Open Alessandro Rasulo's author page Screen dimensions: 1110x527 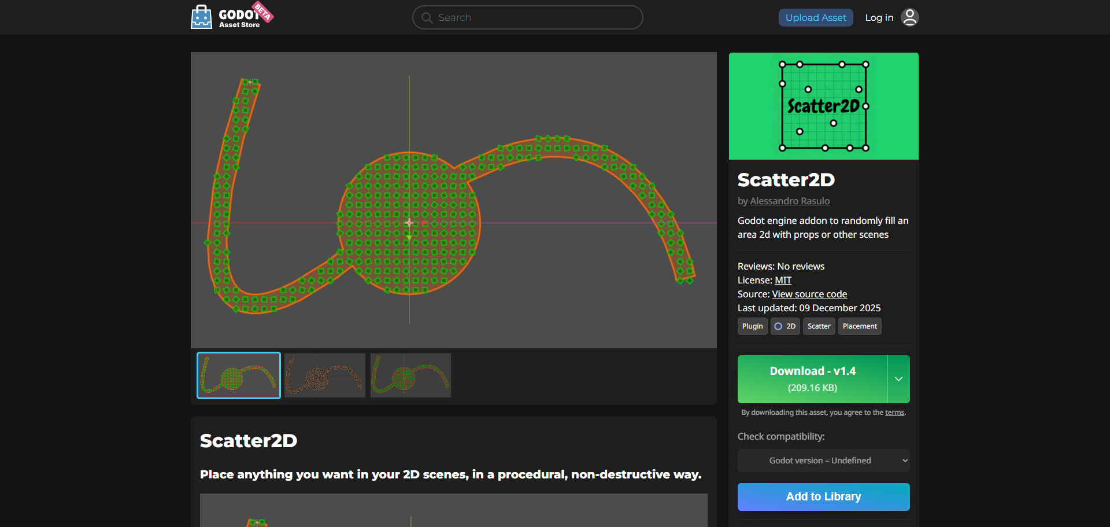790,201
